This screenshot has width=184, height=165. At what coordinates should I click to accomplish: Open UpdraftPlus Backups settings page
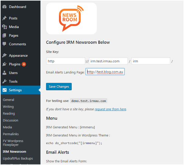(18, 158)
